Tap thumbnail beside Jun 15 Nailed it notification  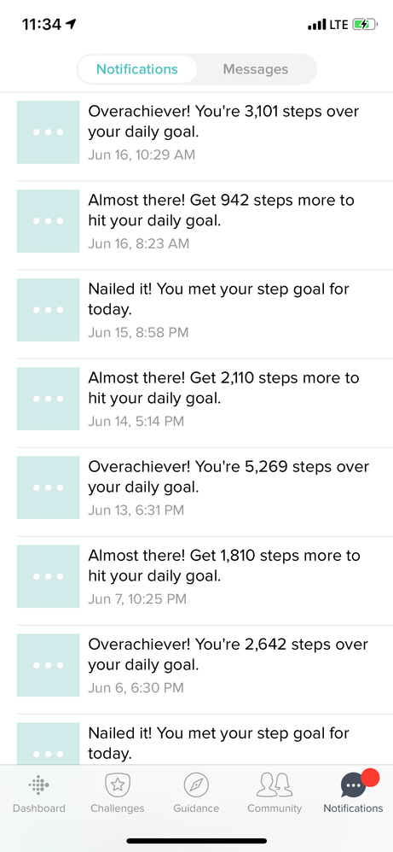point(49,310)
